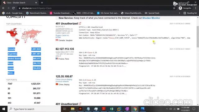Open the NVD - CVSS v3 Calc bookmark
This screenshot has width=199, height=112.
[84, 13]
